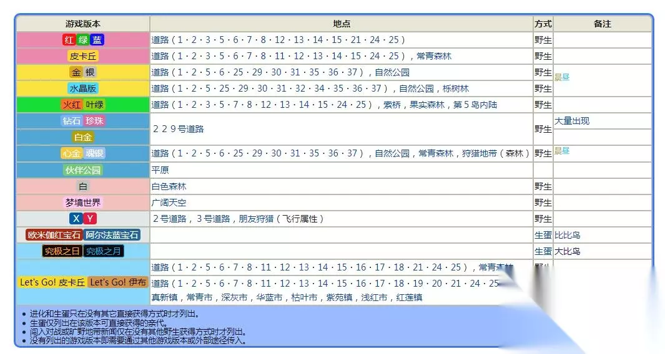Click the 究极之日 version badge
This screenshot has height=354, width=665.
click(x=62, y=251)
